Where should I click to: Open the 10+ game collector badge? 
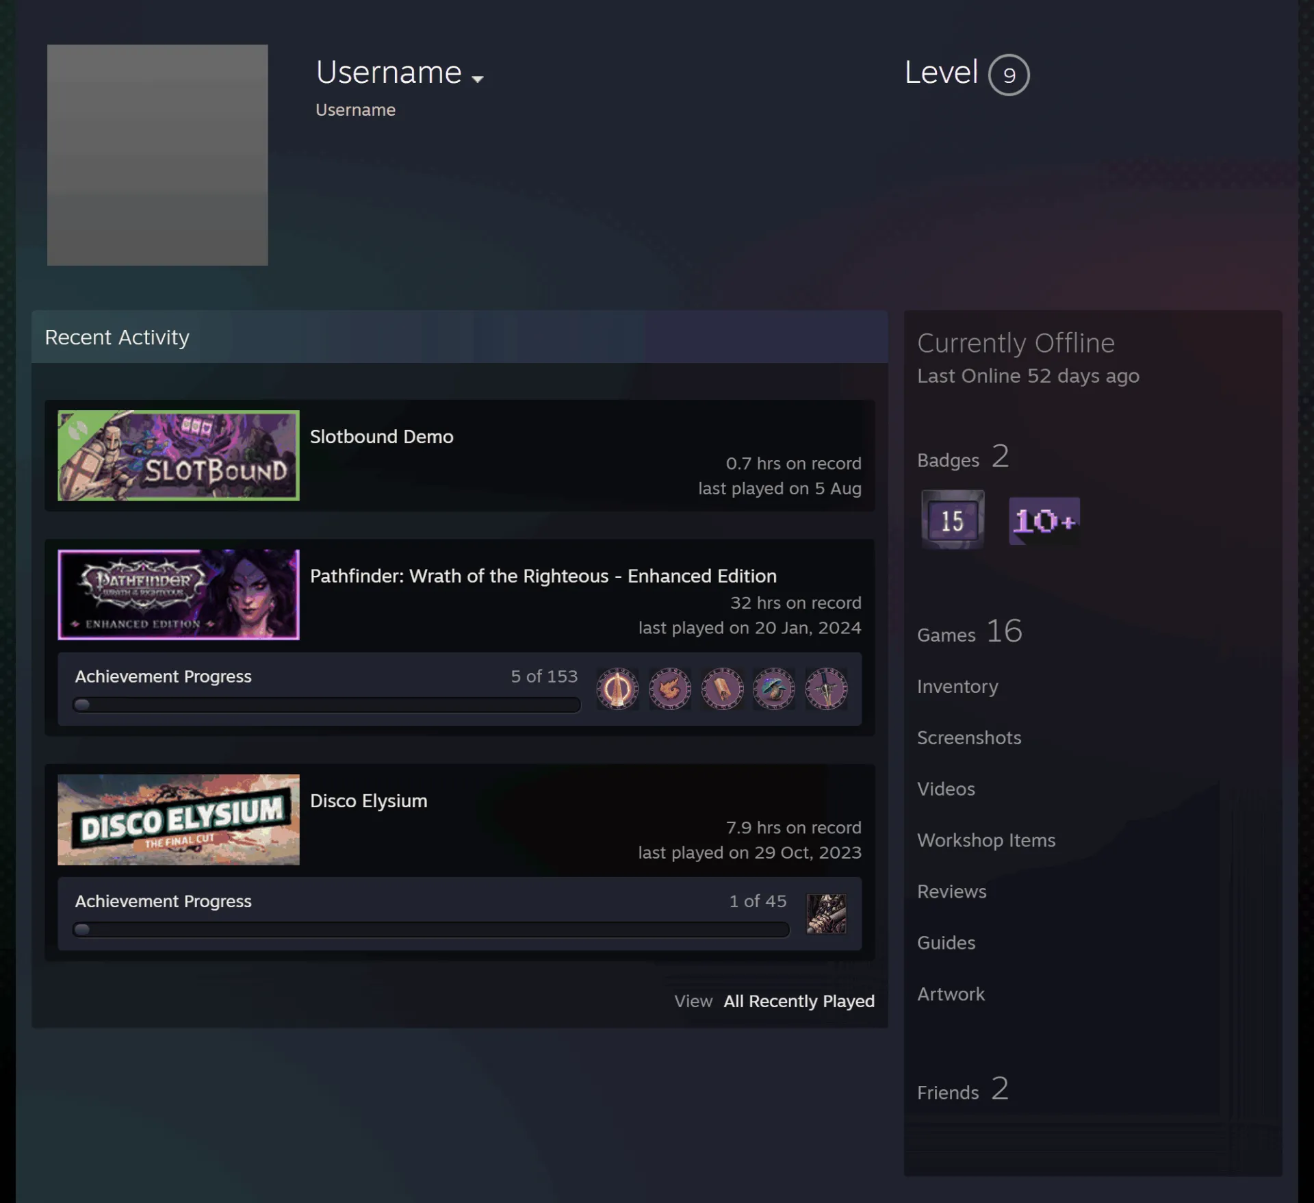[x=1044, y=521]
